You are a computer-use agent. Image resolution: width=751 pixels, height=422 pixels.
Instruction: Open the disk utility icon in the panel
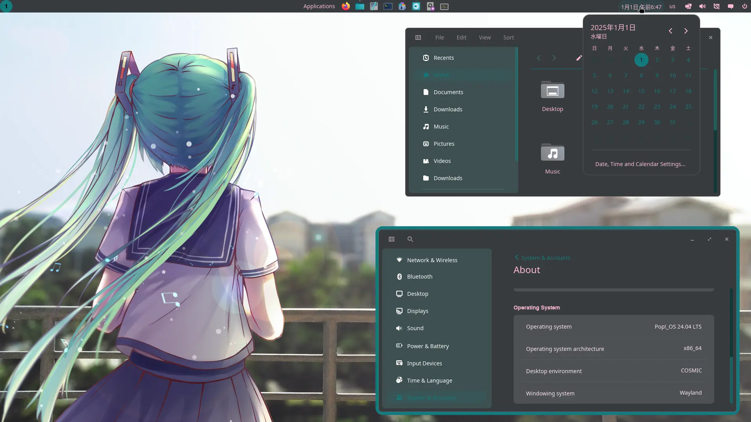[430, 6]
